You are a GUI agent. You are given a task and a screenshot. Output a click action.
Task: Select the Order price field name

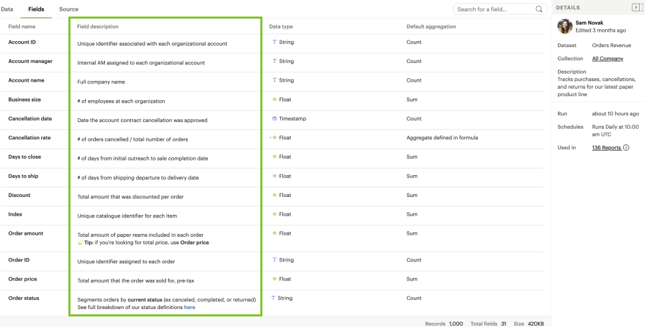[x=23, y=279]
